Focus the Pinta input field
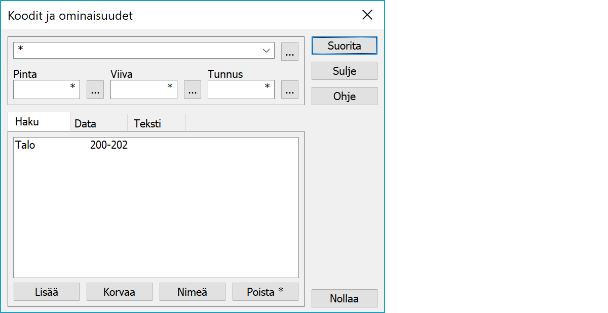 pyautogui.click(x=47, y=89)
